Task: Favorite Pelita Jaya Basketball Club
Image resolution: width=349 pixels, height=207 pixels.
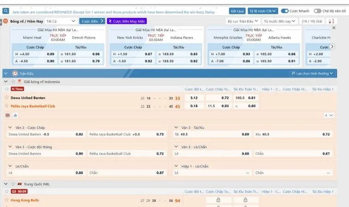Action: tap(7, 106)
